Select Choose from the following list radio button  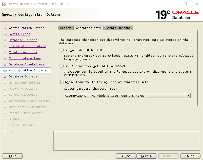point(60,82)
